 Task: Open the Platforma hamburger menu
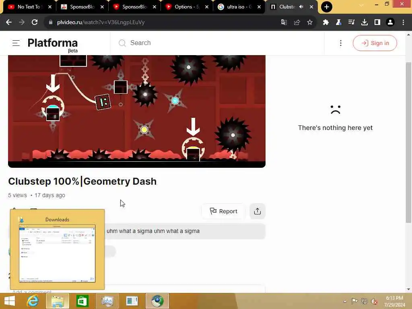[16, 43]
